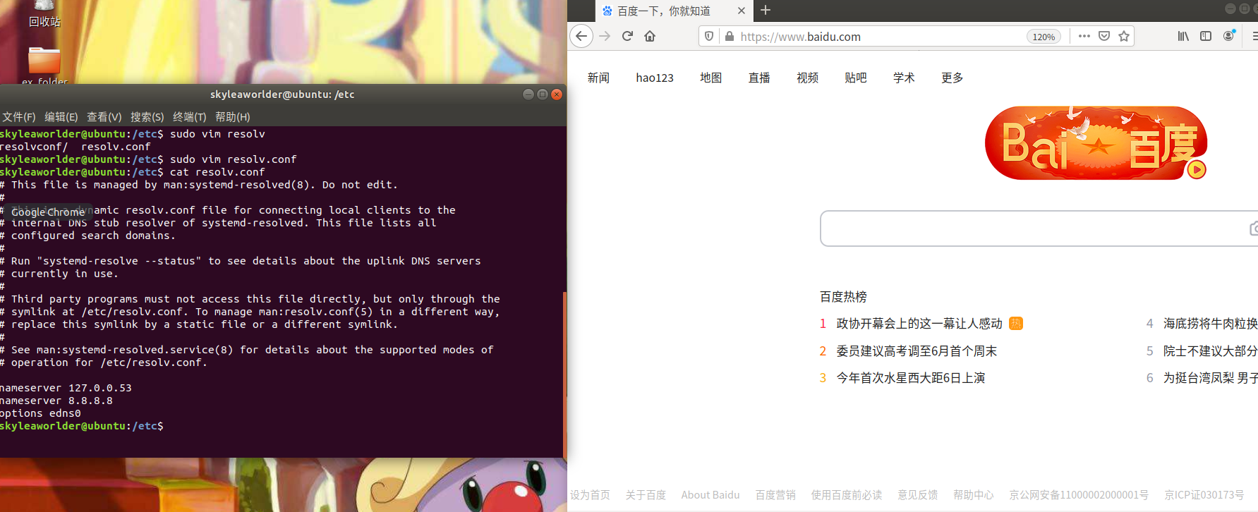The image size is (1258, 512).
Task: Open 地图 link on Baidu
Action: (710, 78)
